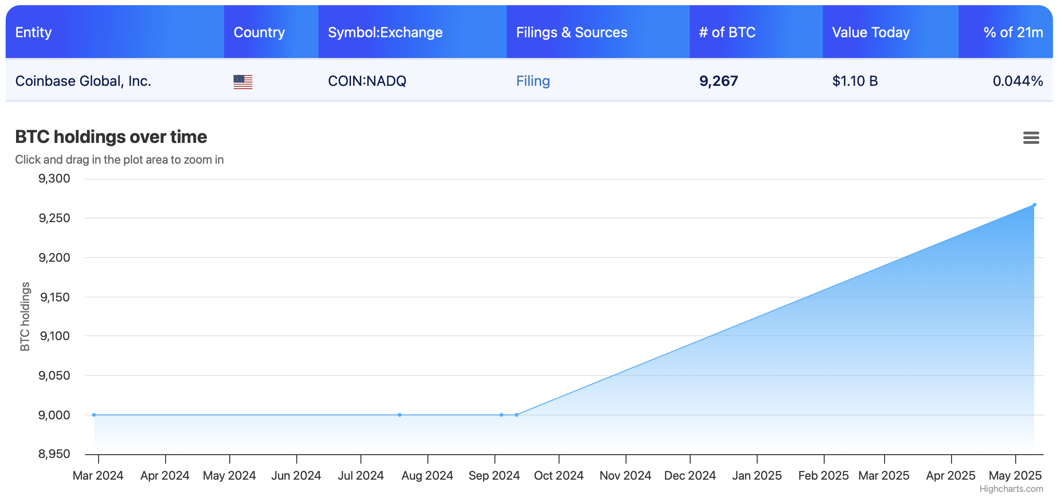Click the first data point near Mar 2024
This screenshot has width=1061, height=499.
point(94,415)
